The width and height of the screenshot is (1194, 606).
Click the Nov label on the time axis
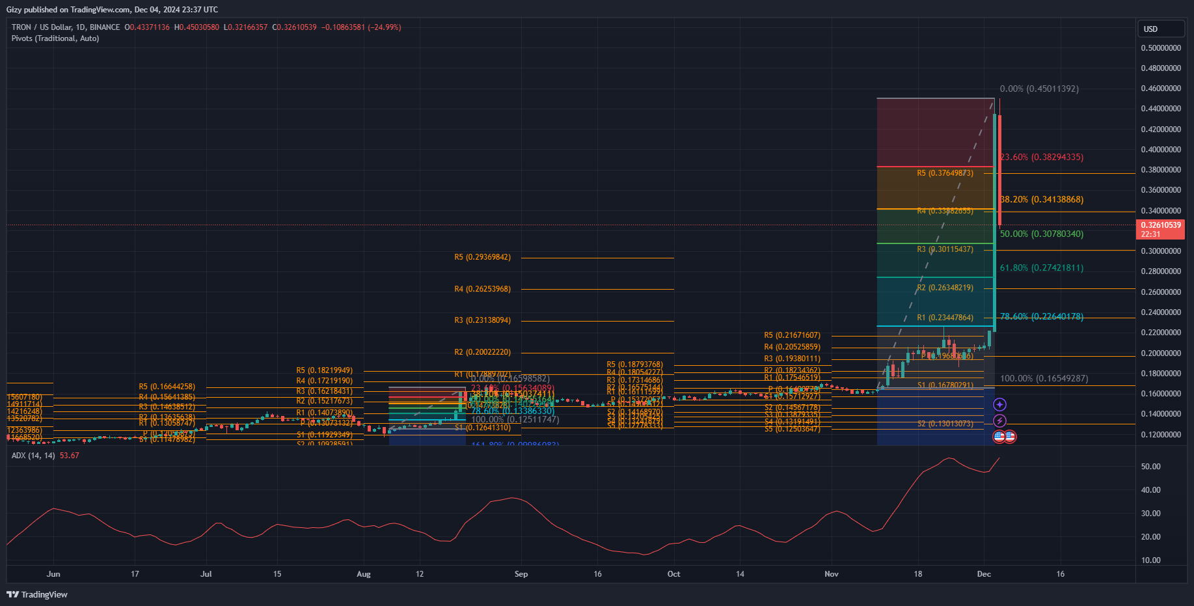[832, 574]
